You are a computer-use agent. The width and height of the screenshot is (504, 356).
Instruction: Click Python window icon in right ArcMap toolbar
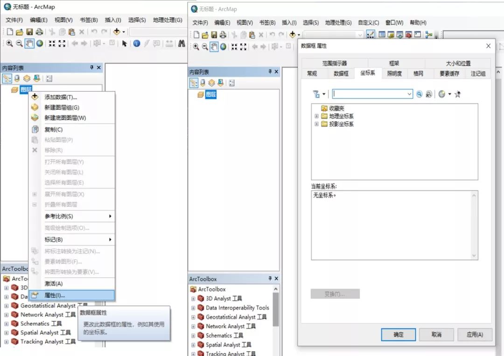[x=418, y=35]
